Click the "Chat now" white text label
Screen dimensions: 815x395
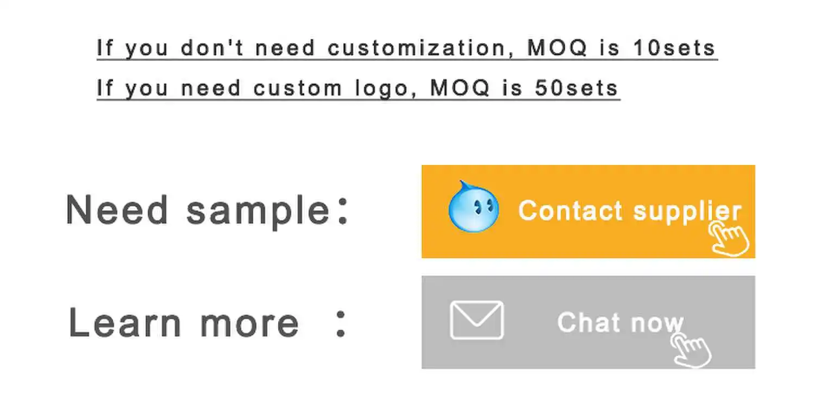pos(620,322)
